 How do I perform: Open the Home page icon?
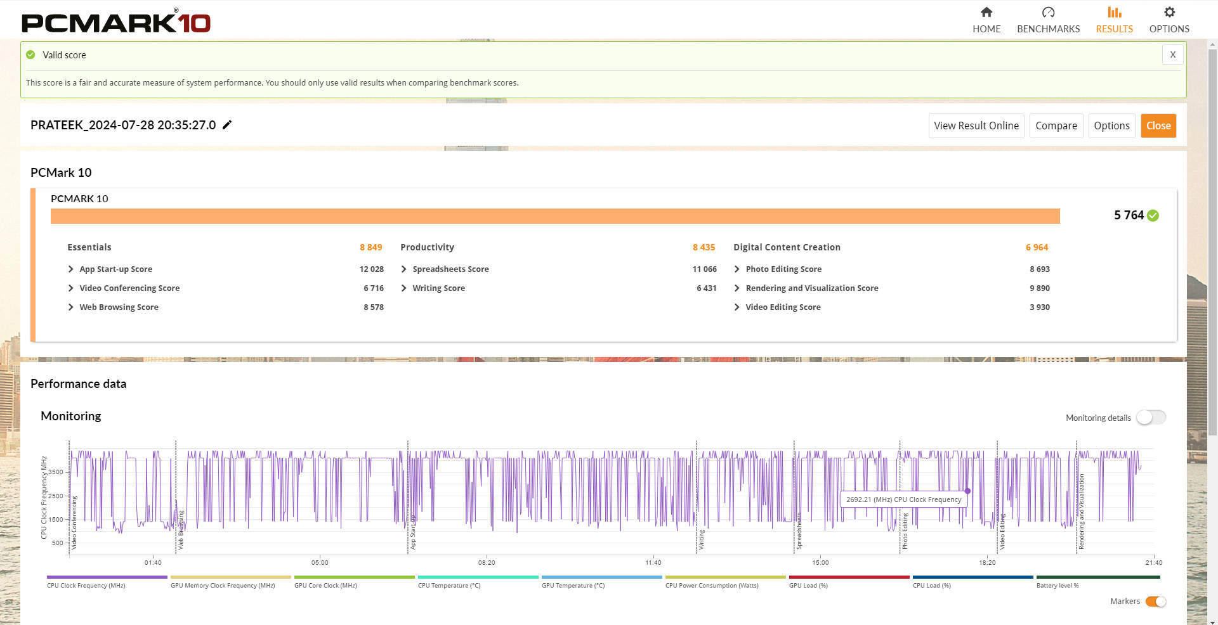pyautogui.click(x=986, y=12)
